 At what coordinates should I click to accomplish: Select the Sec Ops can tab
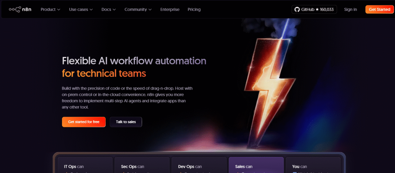[x=142, y=166]
